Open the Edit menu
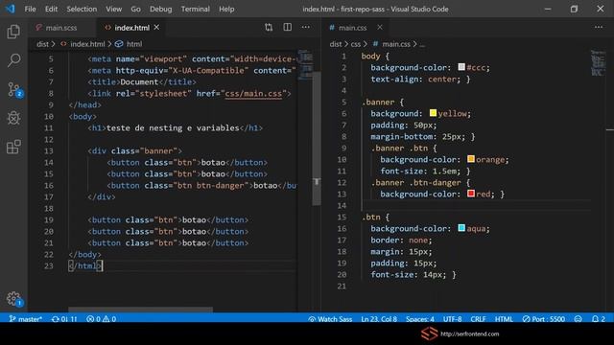Screen dimensions: 614x345 click(51, 9)
